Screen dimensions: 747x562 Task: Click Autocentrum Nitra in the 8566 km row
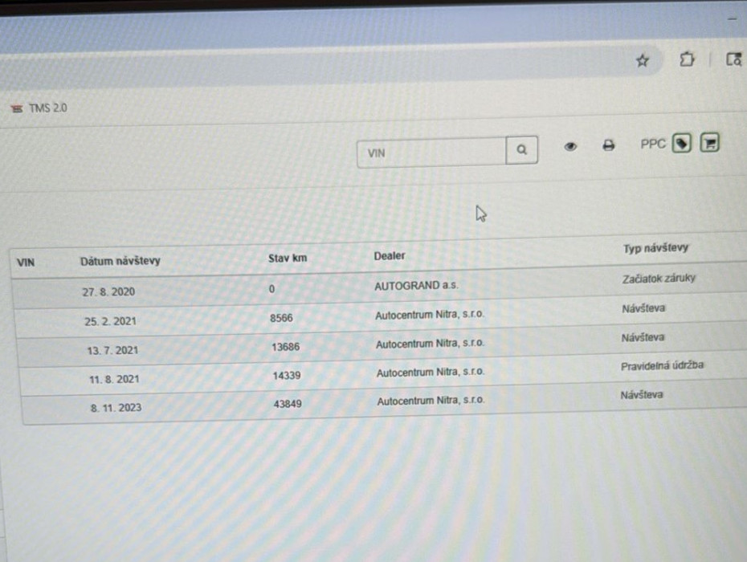point(430,315)
